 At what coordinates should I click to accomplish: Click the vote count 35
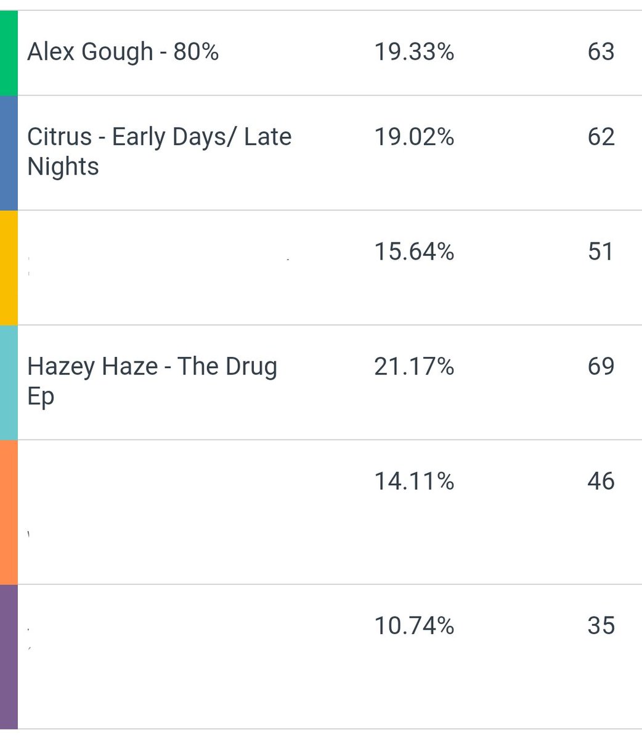tap(601, 625)
